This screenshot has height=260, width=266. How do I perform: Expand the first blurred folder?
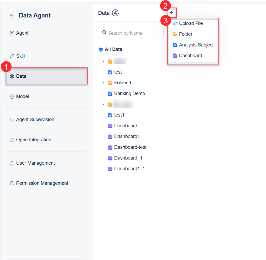103,62
